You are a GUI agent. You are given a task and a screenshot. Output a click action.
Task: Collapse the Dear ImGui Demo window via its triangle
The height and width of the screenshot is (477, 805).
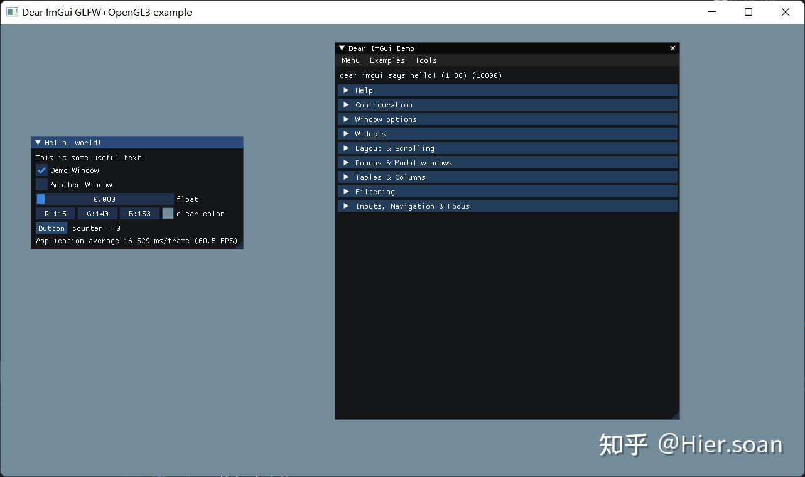pos(342,48)
